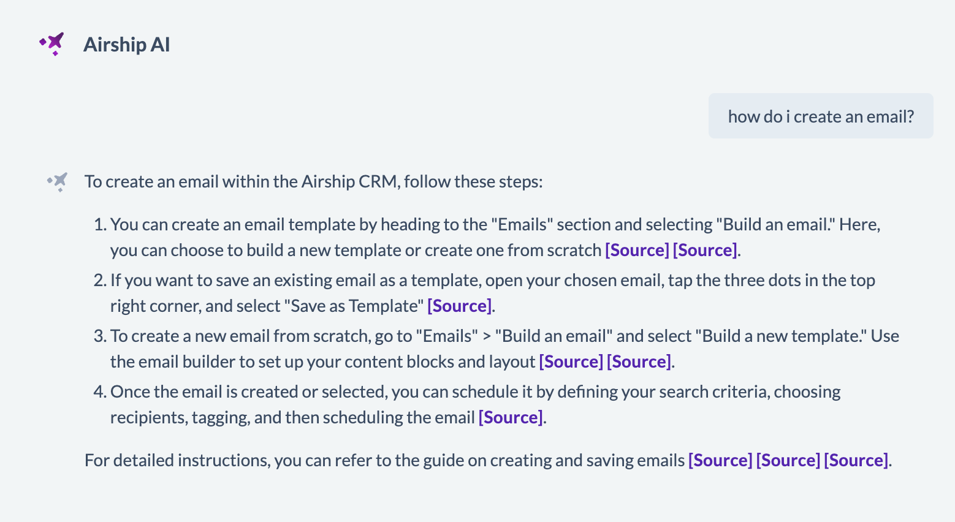Open last Source link in final paragraph

(x=856, y=460)
